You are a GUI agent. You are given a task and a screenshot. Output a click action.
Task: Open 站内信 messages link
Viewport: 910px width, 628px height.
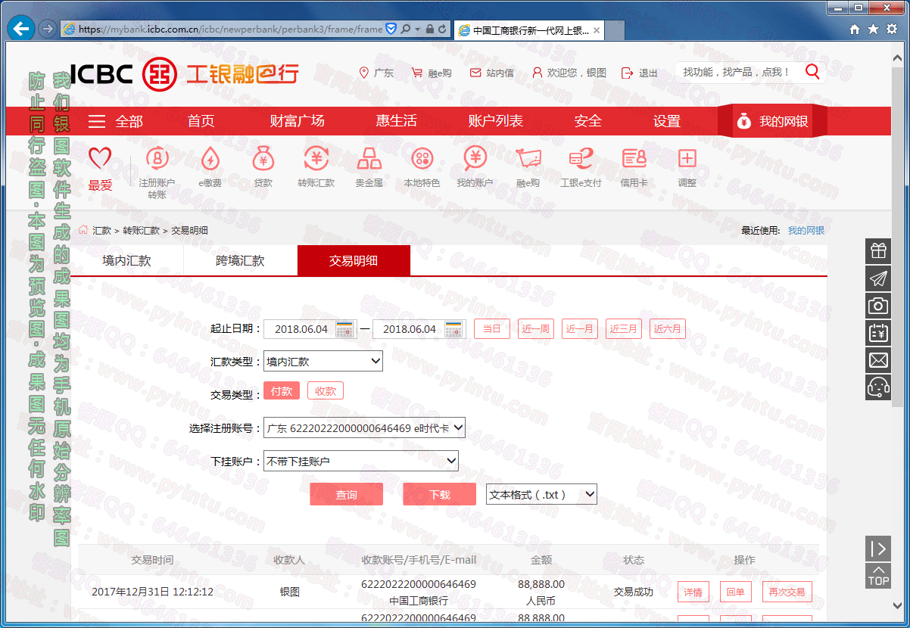point(492,73)
